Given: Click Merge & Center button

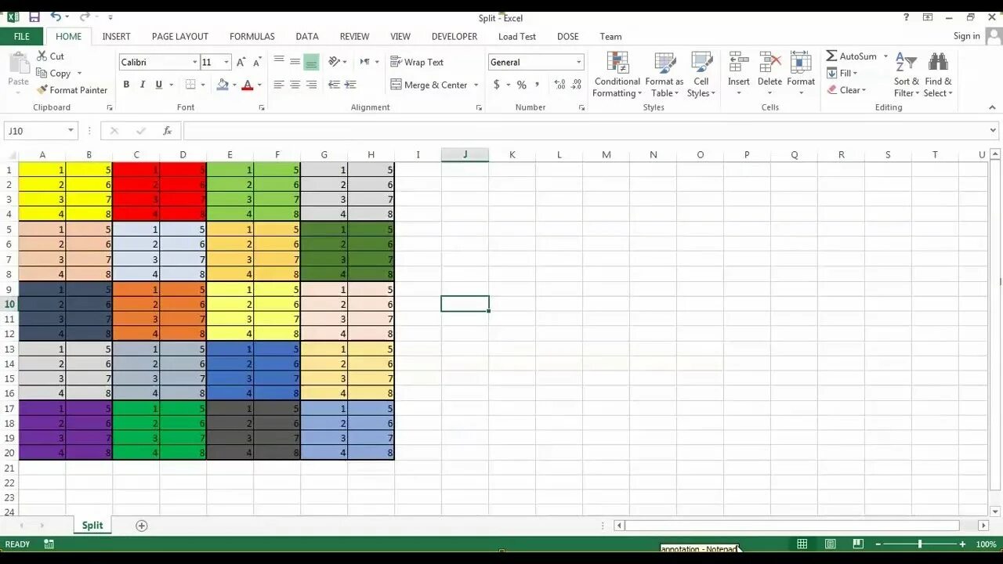Looking at the screenshot, I should tap(429, 85).
